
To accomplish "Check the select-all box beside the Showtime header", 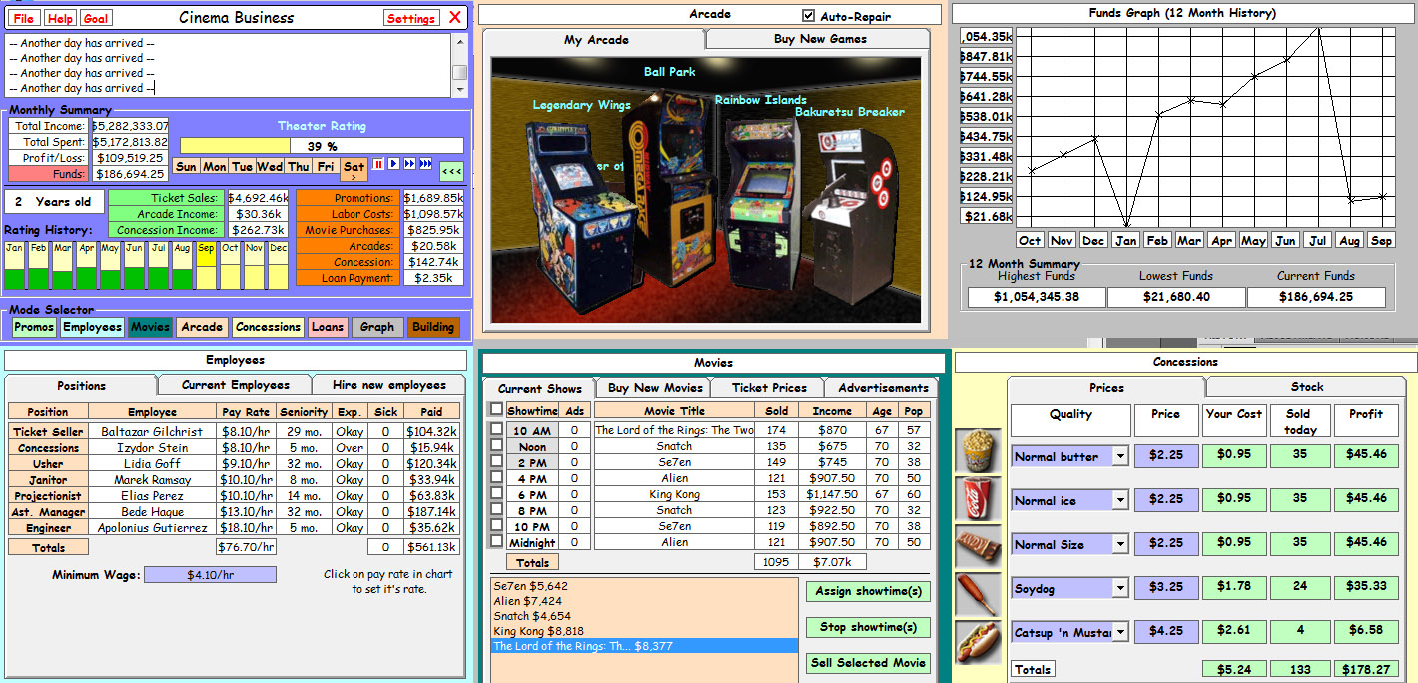I will [496, 409].
